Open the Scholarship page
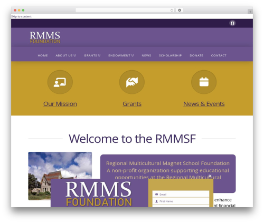The width and height of the screenshot is (264, 223). click(170, 55)
